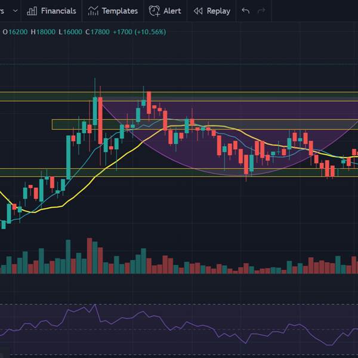The width and height of the screenshot is (358, 358).
Task: Start bar Replay mode
Action: coord(212,11)
